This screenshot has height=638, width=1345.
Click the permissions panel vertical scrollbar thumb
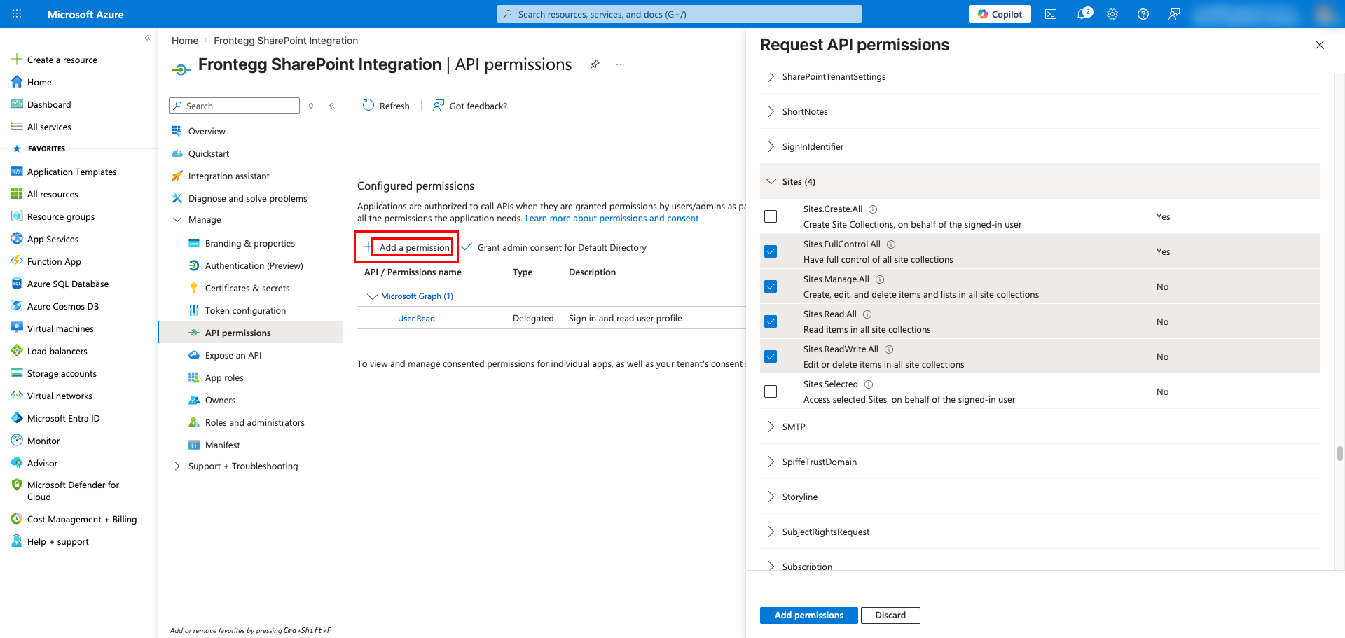tap(1339, 453)
